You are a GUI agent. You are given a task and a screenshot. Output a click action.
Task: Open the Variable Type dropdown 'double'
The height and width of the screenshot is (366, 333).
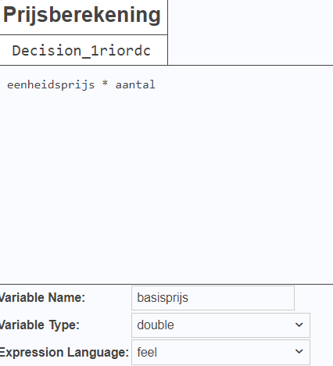[220, 325]
